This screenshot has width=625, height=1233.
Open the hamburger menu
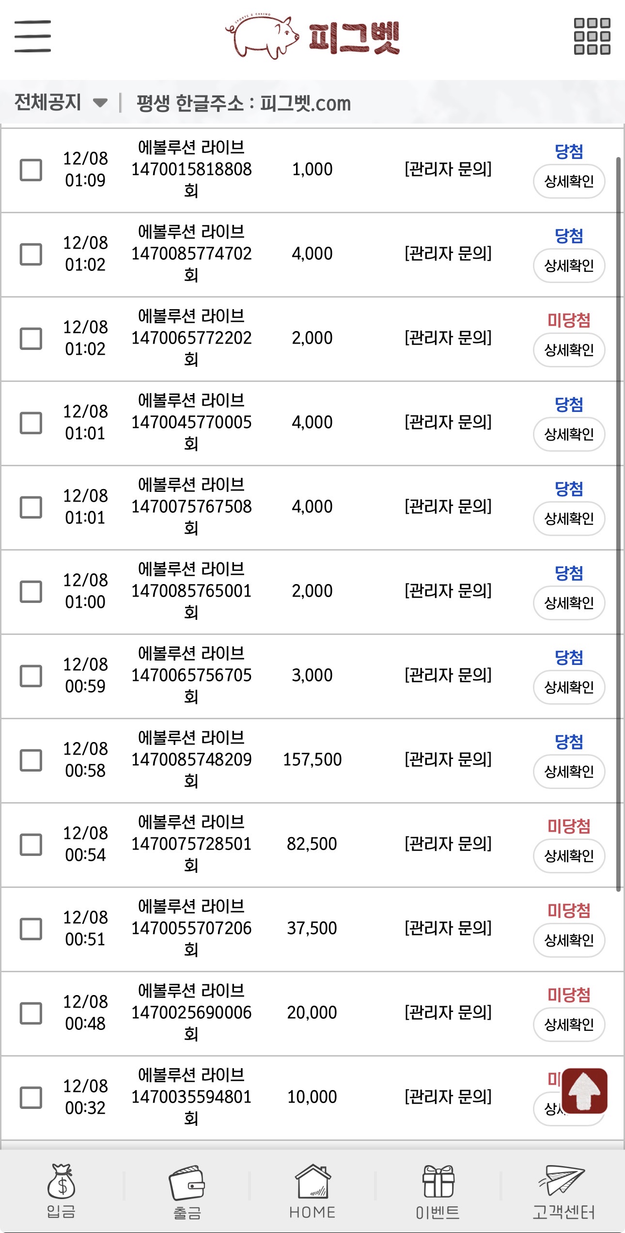click(x=32, y=36)
